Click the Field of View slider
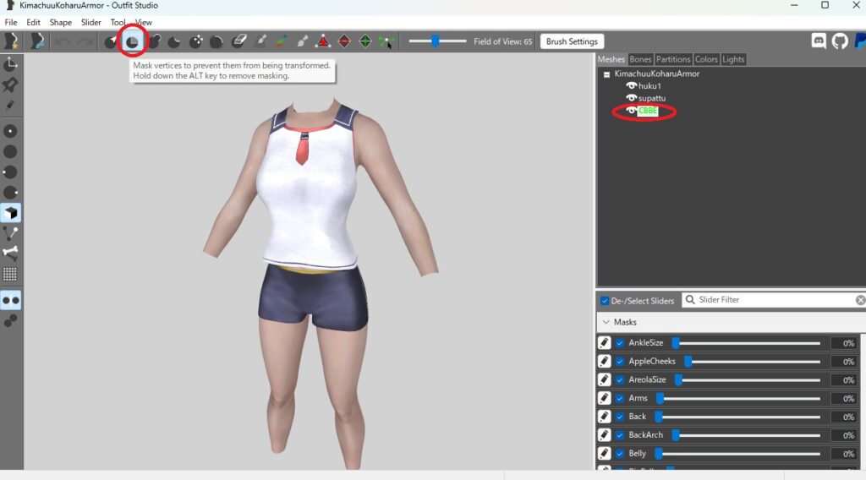The width and height of the screenshot is (866, 480). [436, 41]
